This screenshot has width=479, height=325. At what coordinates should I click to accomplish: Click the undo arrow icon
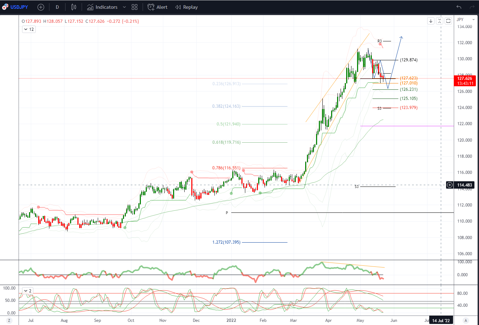[459, 7]
